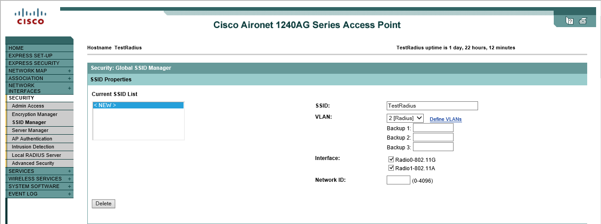Screen dimensions: 601x224
Task: Click the SSID text field
Action: (x=432, y=106)
